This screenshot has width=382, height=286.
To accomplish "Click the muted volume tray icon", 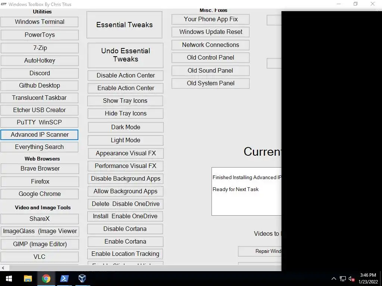I will [351, 279].
